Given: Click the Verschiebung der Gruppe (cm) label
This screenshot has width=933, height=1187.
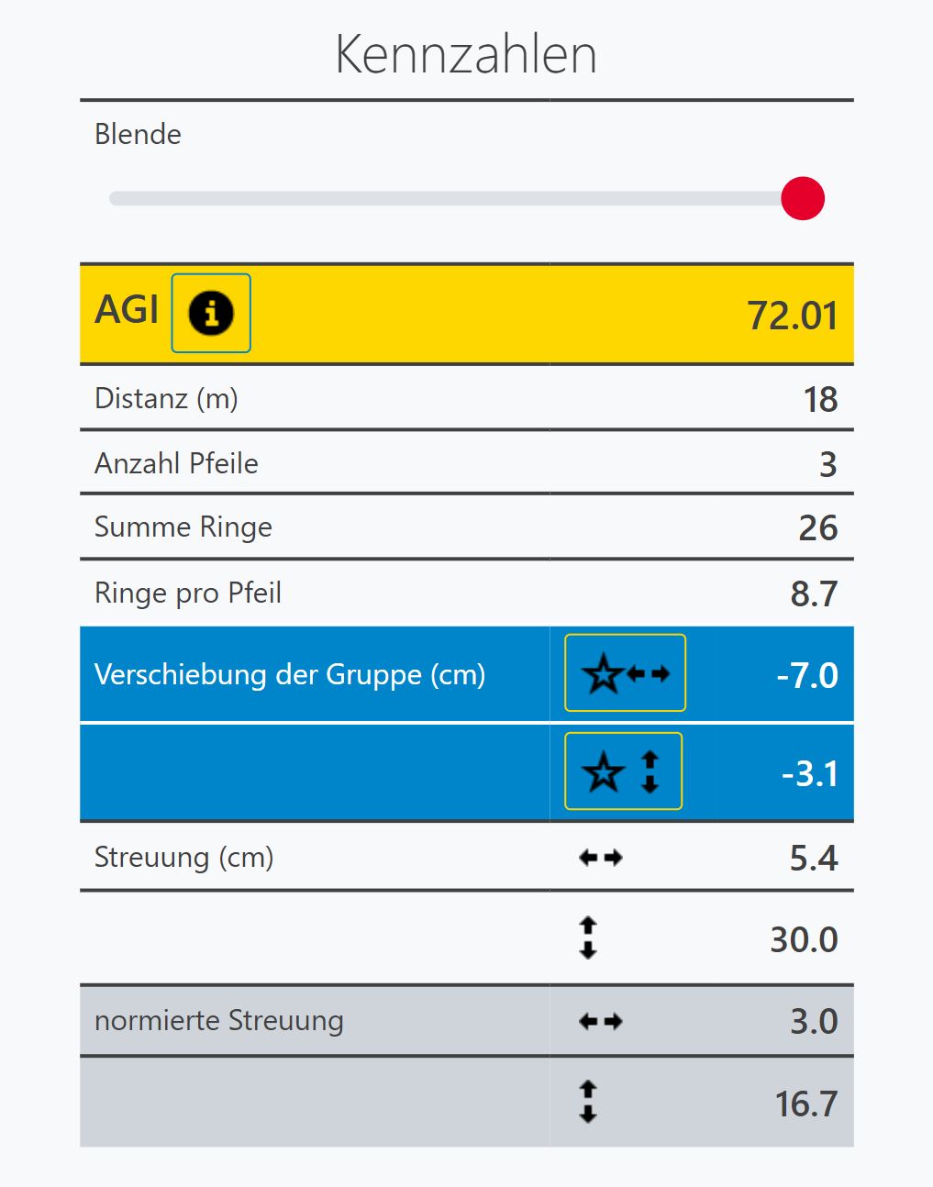Looking at the screenshot, I should click(290, 675).
